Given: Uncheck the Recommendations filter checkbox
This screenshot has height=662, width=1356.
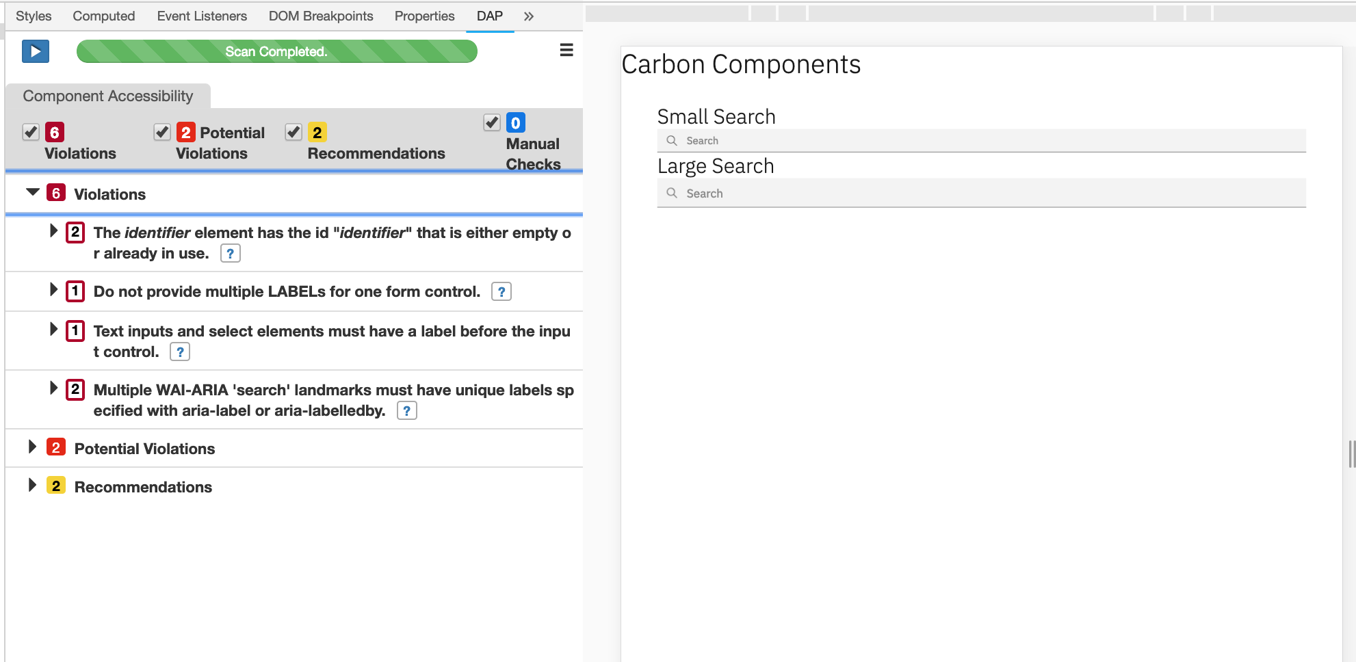Looking at the screenshot, I should coord(294,131).
